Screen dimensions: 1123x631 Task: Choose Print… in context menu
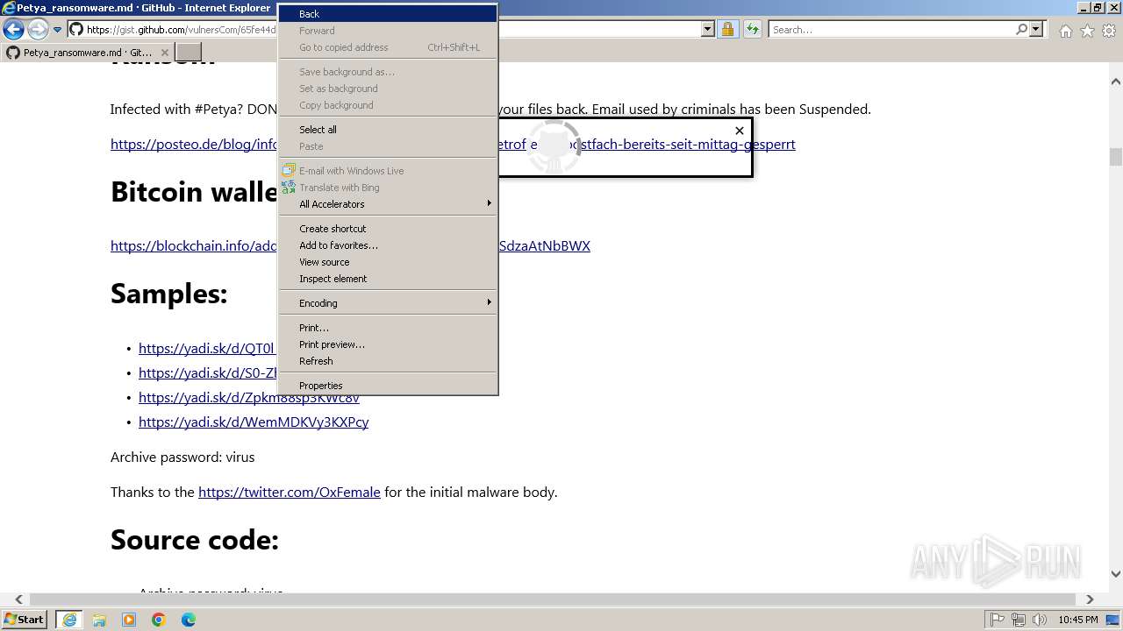388,328
